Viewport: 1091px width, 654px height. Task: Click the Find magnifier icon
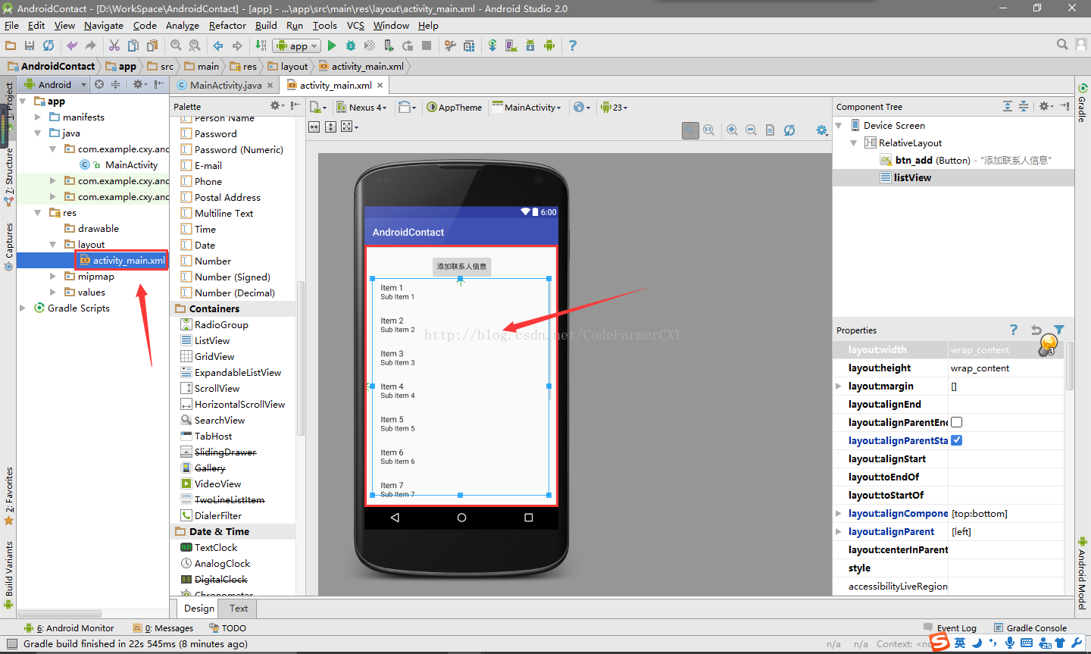[176, 45]
